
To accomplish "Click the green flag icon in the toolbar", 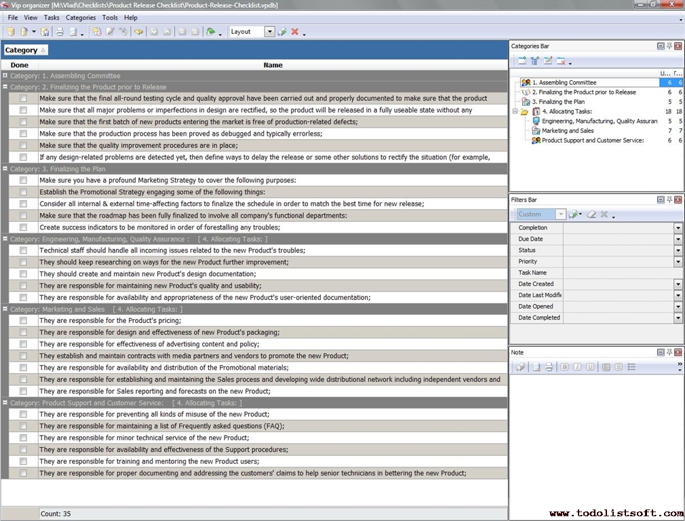I will point(211,32).
